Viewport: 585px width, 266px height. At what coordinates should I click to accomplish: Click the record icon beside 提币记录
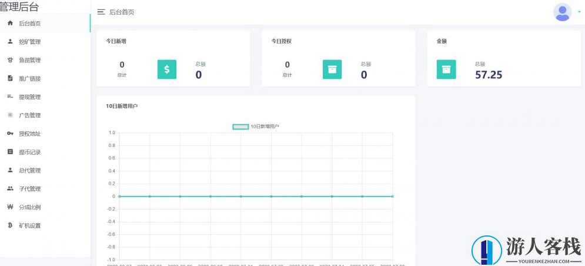(x=11, y=152)
